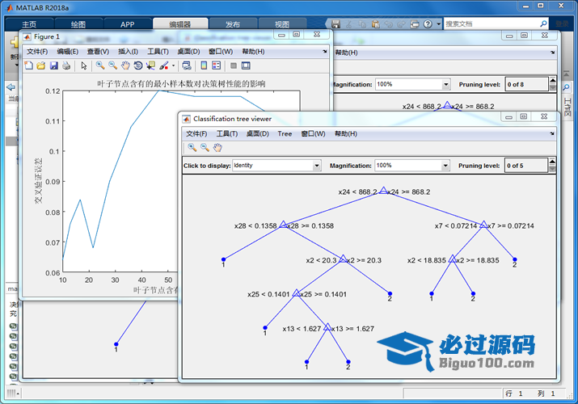
Task: Select the Data Cursor tool in Figure 1
Action: 150,65
